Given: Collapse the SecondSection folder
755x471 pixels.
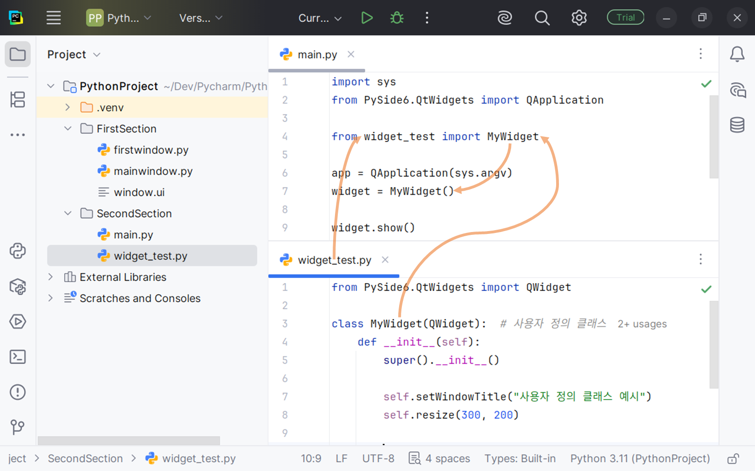Looking at the screenshot, I should coord(68,213).
